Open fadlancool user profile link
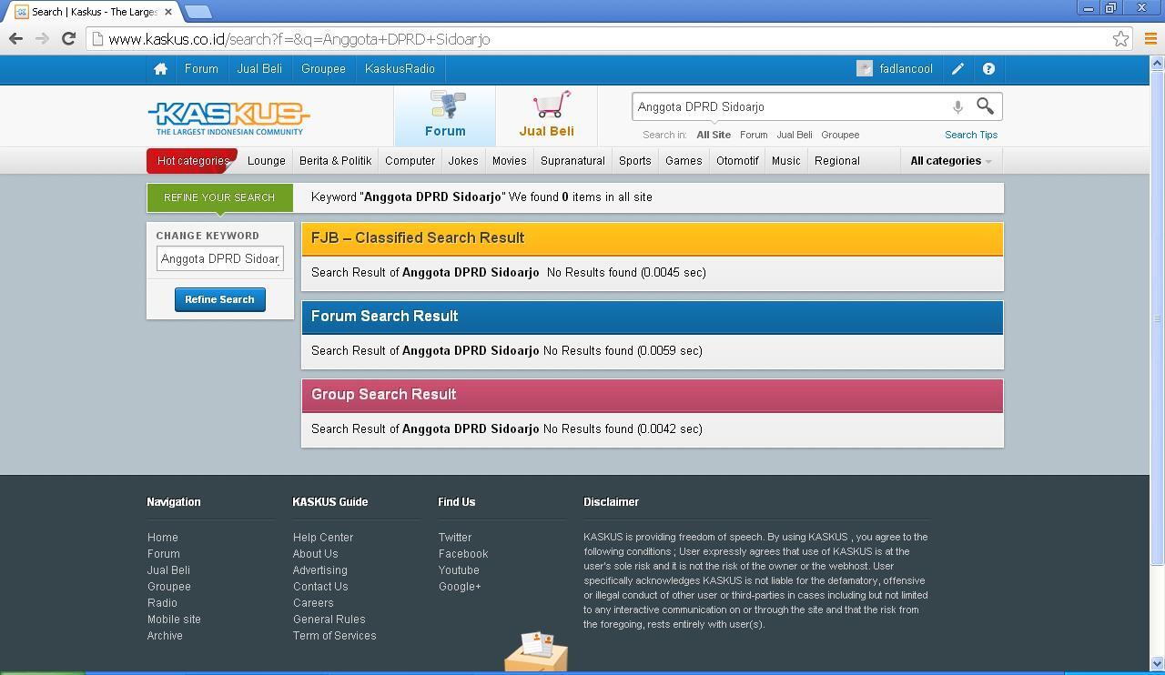Viewport: 1165px width, 675px height. point(906,69)
